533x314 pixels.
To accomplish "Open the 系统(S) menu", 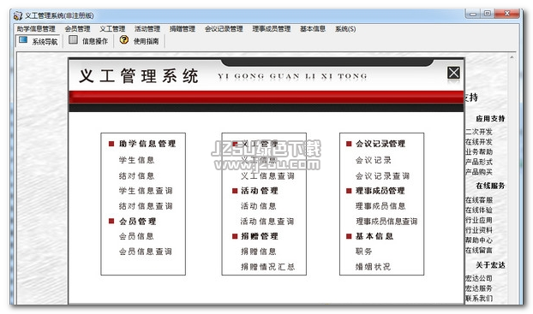I will pyautogui.click(x=345, y=29).
